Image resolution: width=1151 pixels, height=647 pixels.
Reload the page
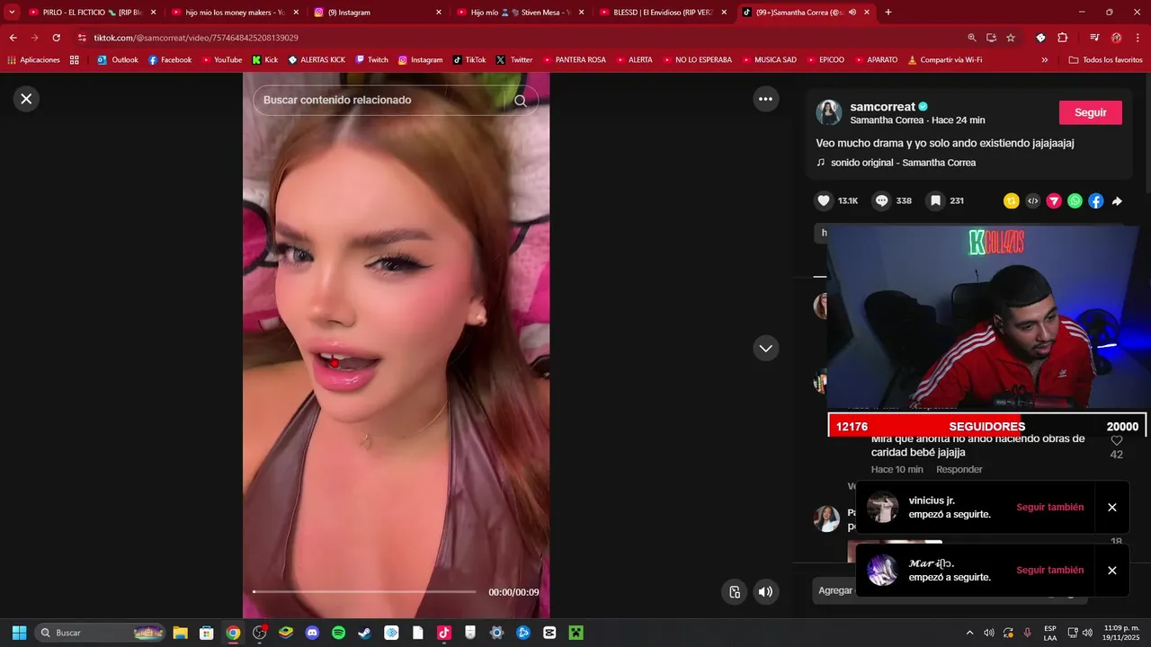click(56, 38)
